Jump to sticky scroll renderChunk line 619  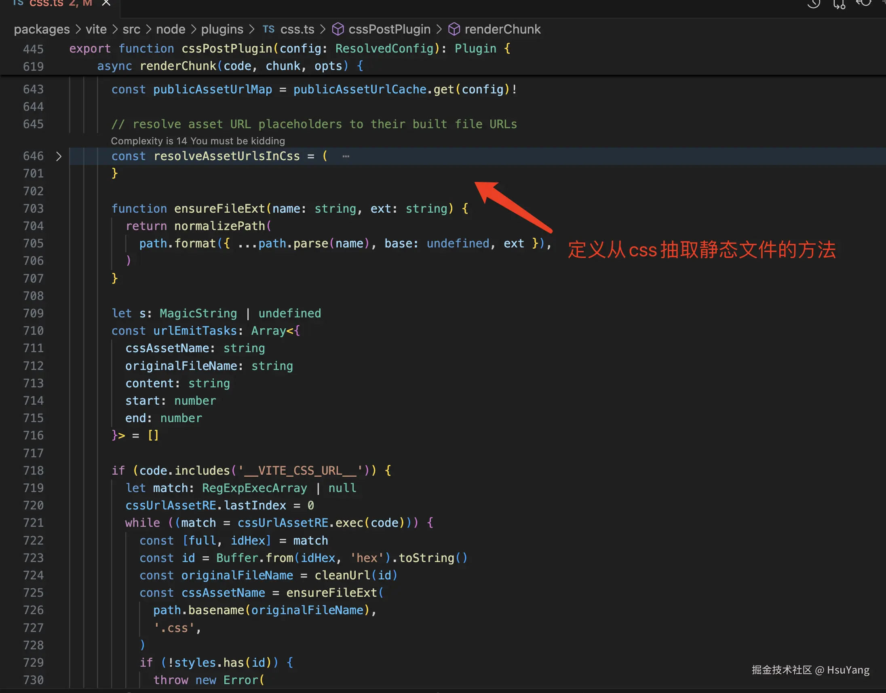[x=178, y=66]
